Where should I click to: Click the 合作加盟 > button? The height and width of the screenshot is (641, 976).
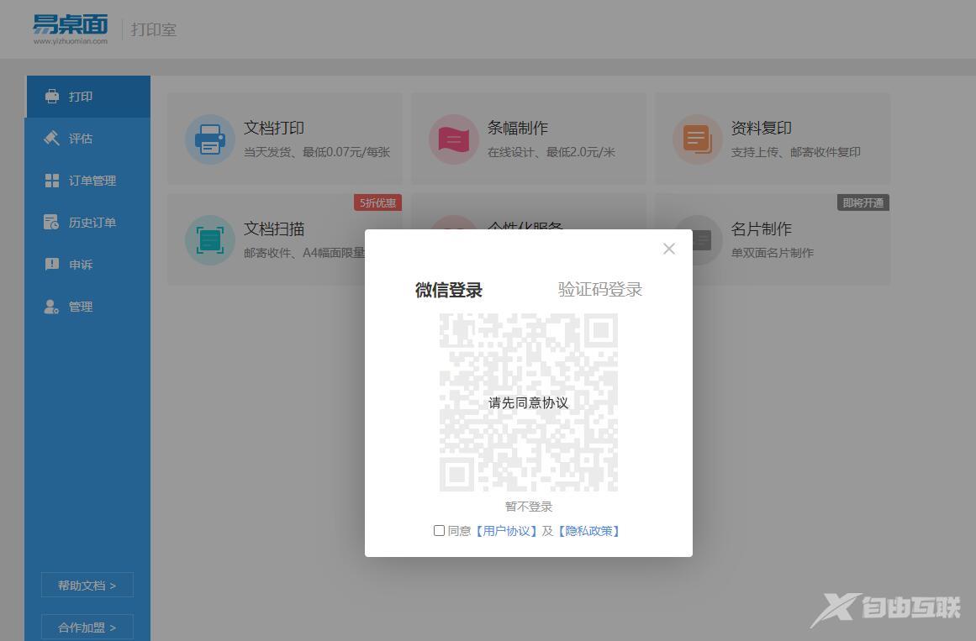(x=87, y=628)
